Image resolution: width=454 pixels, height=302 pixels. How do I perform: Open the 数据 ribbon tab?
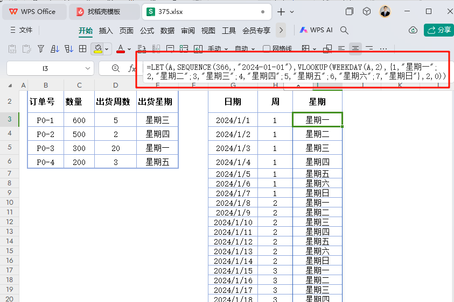pyautogui.click(x=167, y=30)
